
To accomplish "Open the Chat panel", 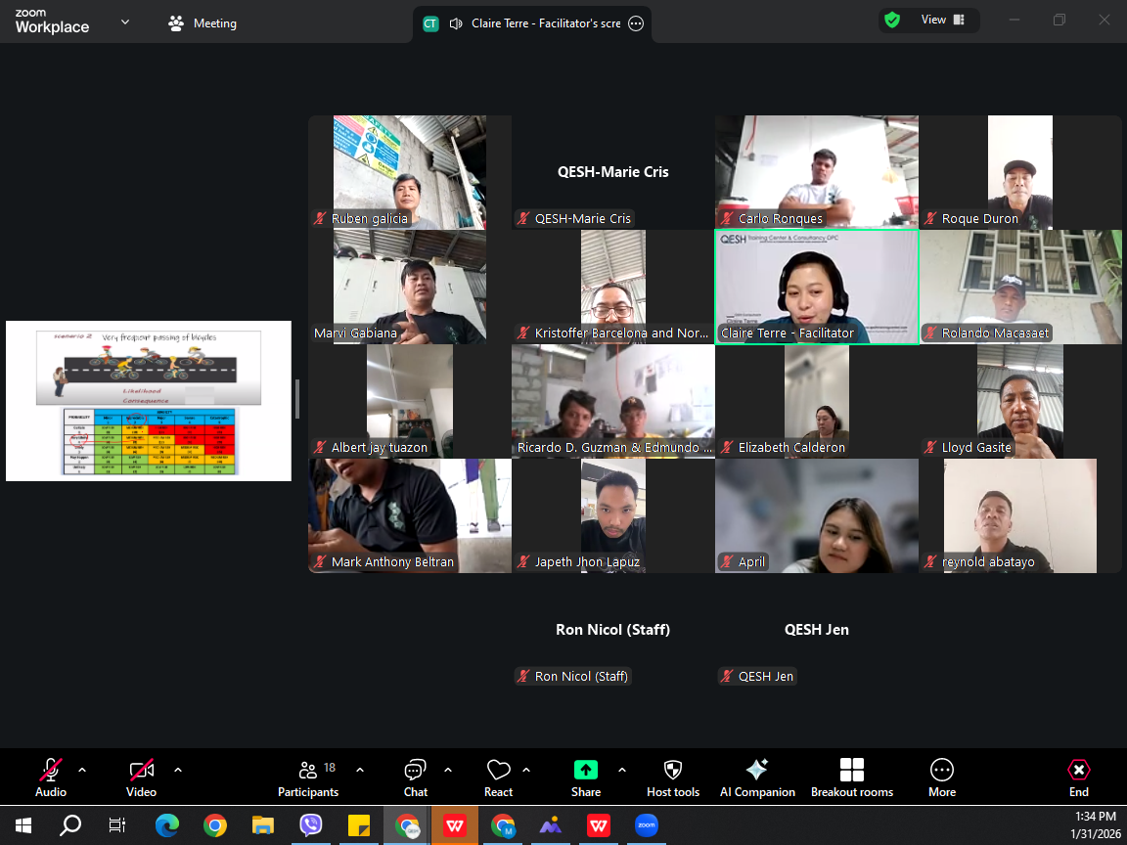I will pyautogui.click(x=416, y=778).
